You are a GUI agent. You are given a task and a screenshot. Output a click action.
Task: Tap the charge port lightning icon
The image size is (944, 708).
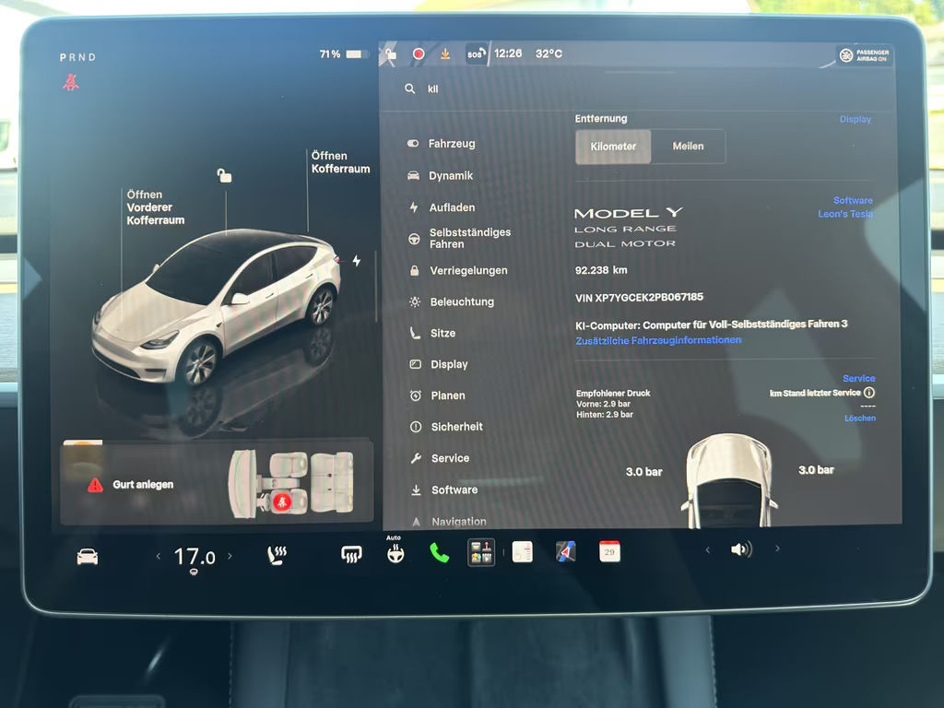click(x=357, y=260)
